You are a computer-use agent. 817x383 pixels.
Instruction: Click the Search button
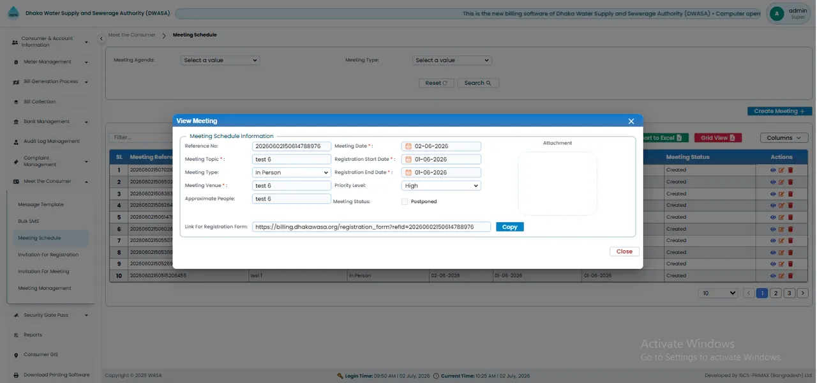478,83
